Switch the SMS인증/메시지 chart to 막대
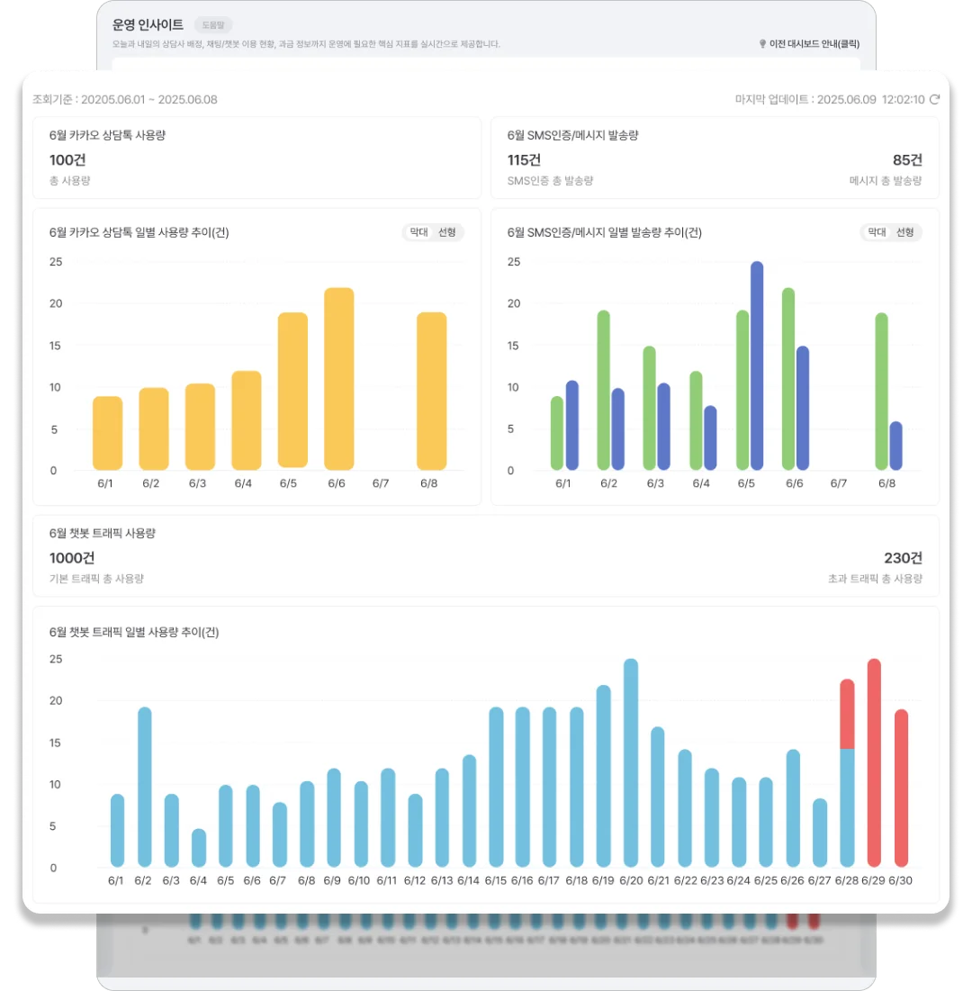The width and height of the screenshot is (972, 991). (877, 232)
